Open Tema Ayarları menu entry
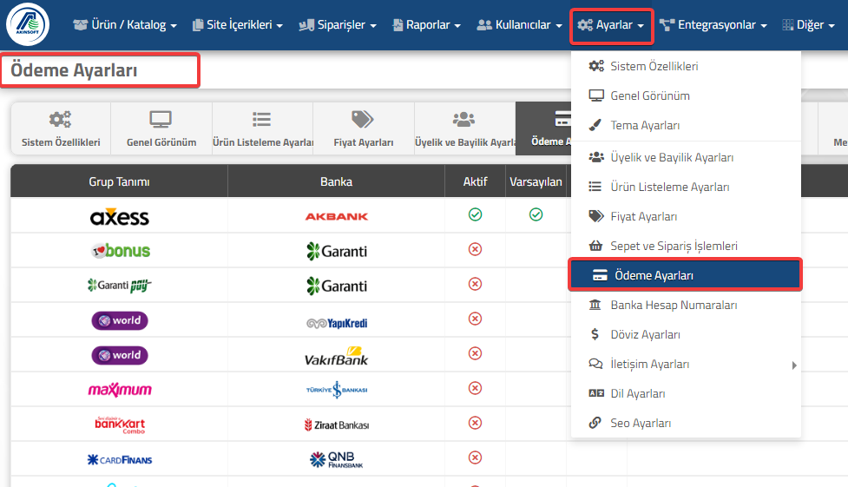 686,125
